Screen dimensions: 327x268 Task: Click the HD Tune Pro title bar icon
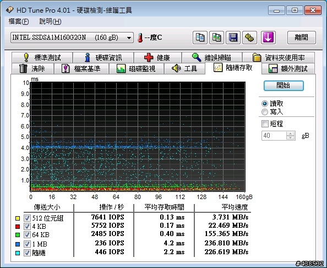(9, 10)
